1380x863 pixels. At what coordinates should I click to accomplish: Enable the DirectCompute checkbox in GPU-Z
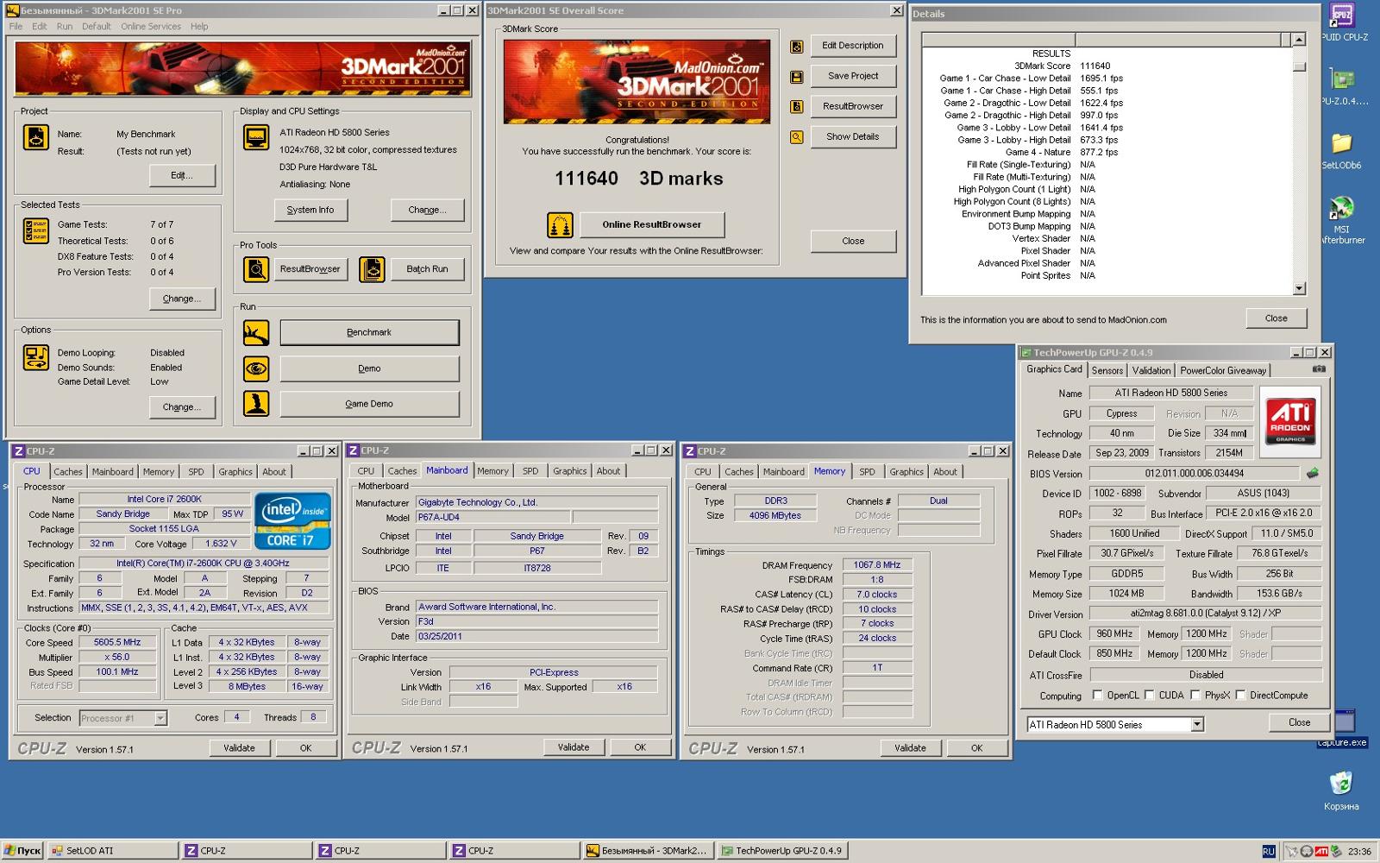tap(1240, 695)
